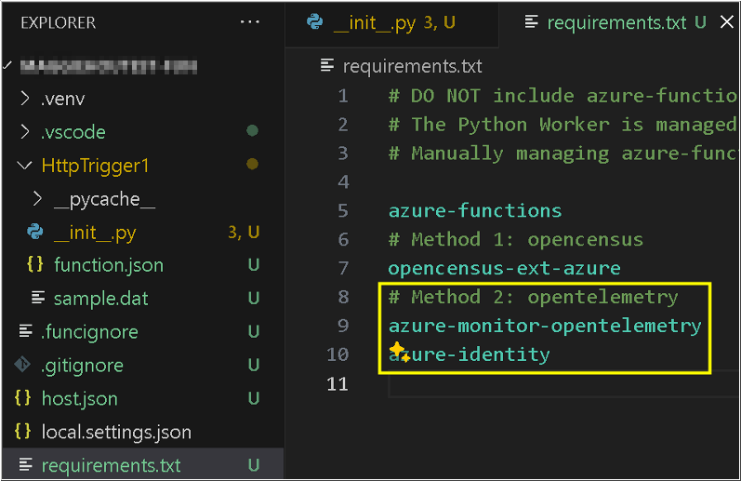Click text file icon beside sample.dat
The image size is (741, 481).
[38, 298]
